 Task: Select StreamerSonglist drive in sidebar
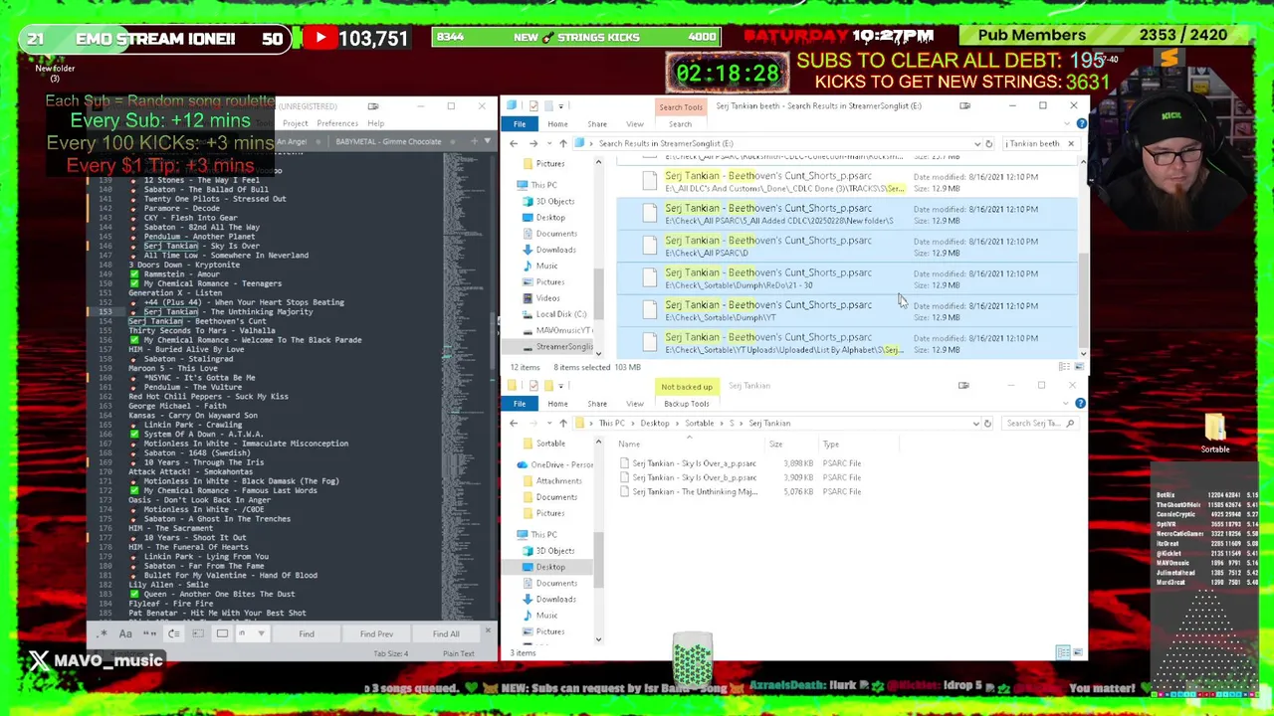point(564,346)
